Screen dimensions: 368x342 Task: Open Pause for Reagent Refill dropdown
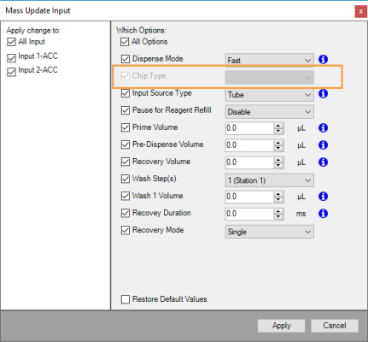(270, 112)
